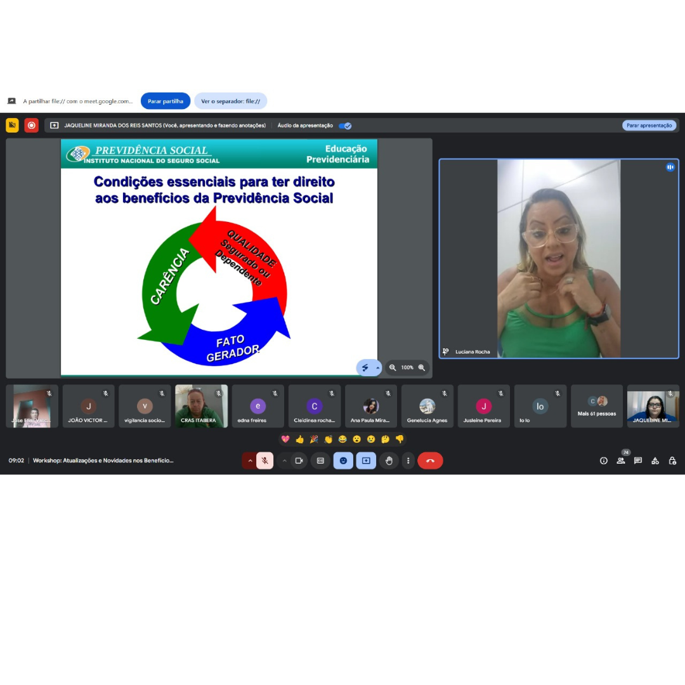
Task: Click the red leave call button
Action: [x=430, y=460]
